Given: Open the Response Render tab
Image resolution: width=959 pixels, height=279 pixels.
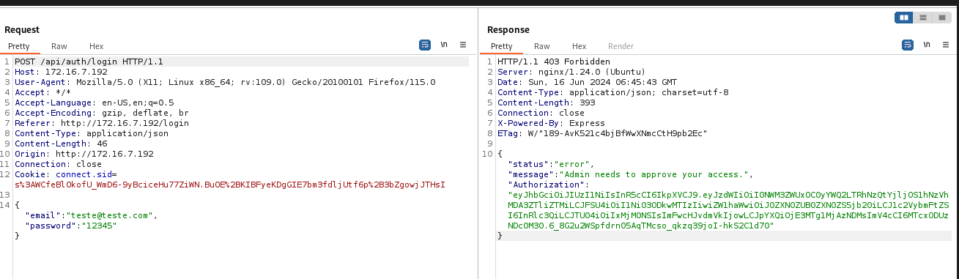Looking at the screenshot, I should click(x=621, y=46).
